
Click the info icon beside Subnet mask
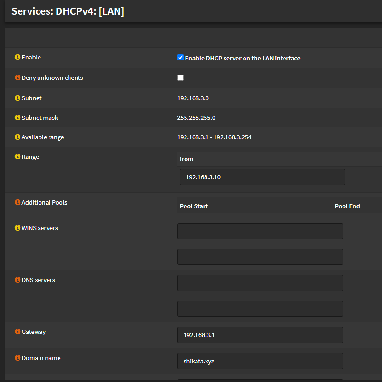point(17,118)
